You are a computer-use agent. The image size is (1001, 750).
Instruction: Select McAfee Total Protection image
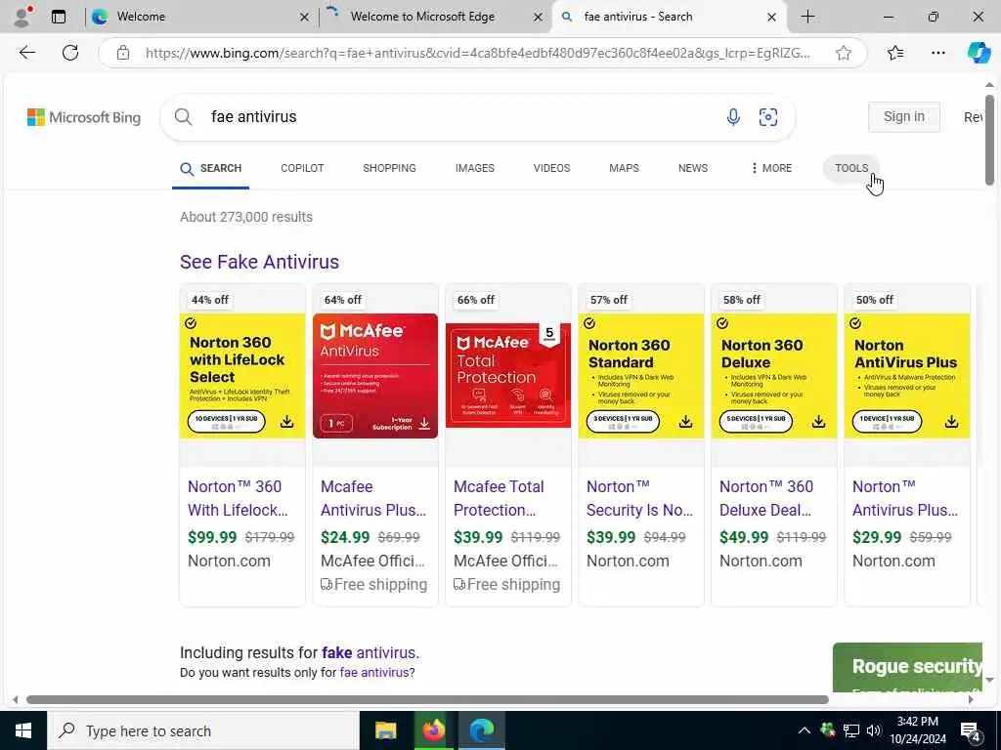click(508, 376)
